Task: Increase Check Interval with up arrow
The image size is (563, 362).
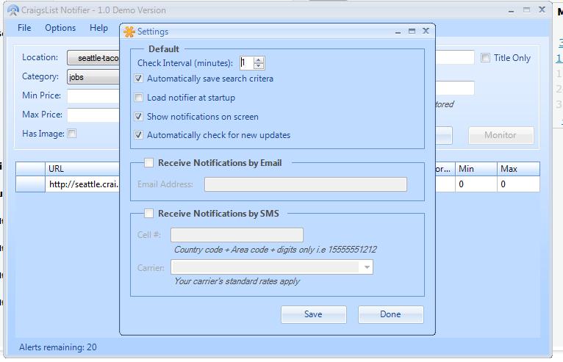Action: tap(259, 60)
